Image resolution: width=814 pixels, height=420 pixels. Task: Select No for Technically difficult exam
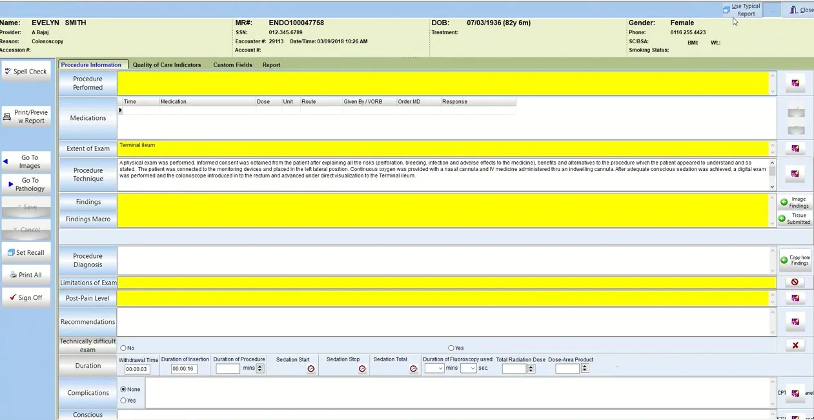123,348
